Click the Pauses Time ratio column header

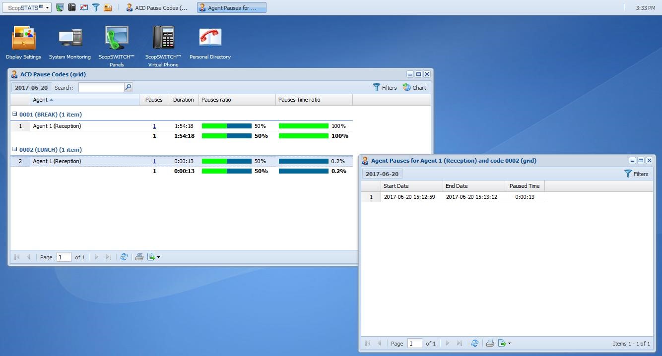[x=314, y=100]
